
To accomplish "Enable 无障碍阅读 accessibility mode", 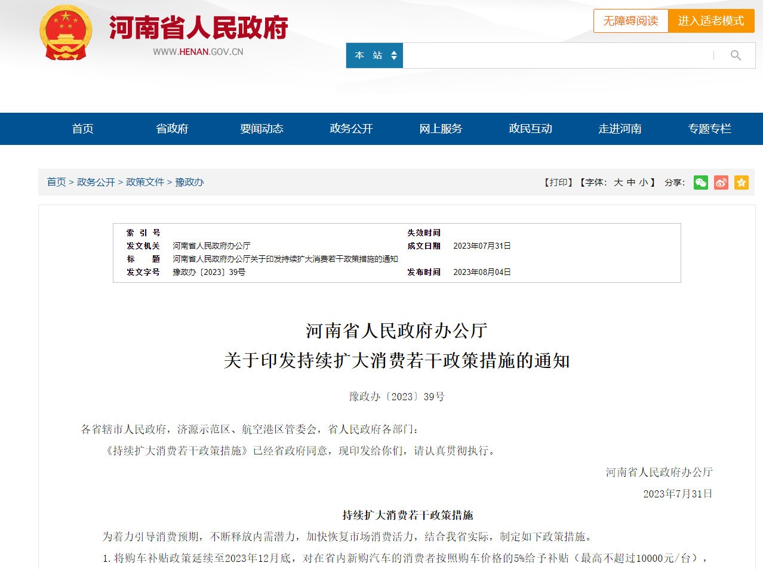I will 630,21.
